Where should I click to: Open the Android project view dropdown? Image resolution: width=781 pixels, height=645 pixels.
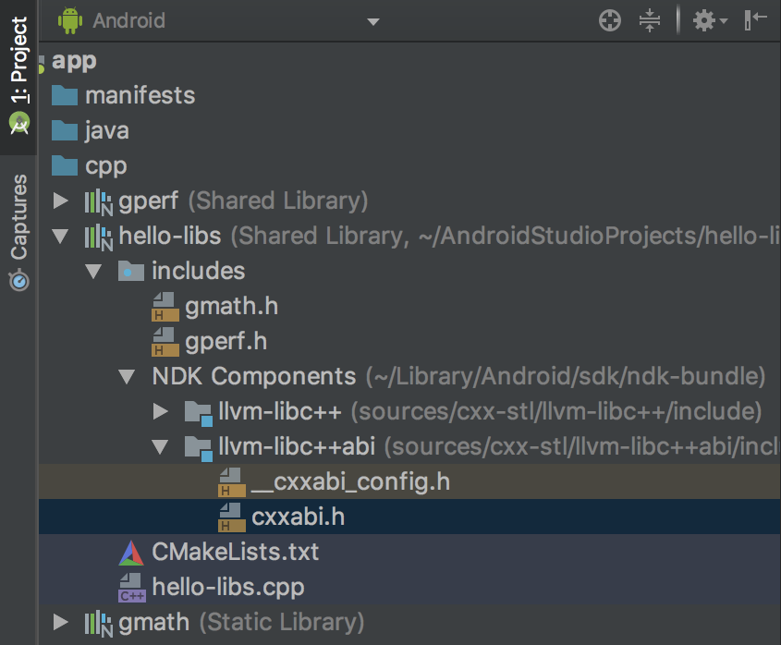click(x=372, y=21)
